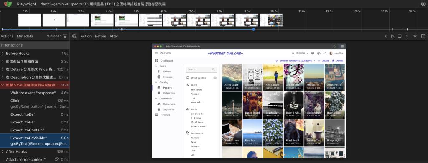Select the Action snapshot tab

(x=86, y=36)
